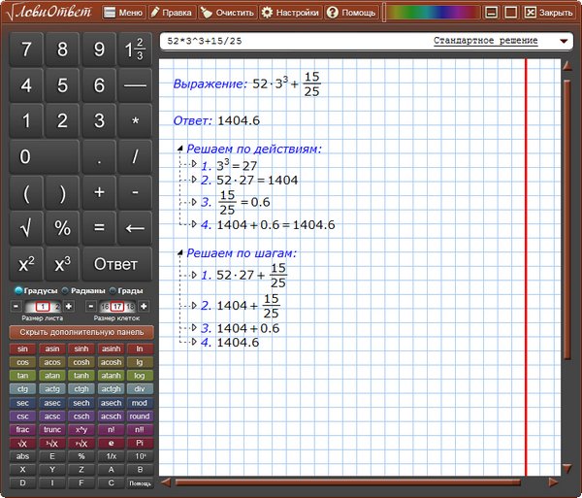This screenshot has height=498, width=582.
Task: Choose the Грады angle unit
Action: click(x=129, y=290)
